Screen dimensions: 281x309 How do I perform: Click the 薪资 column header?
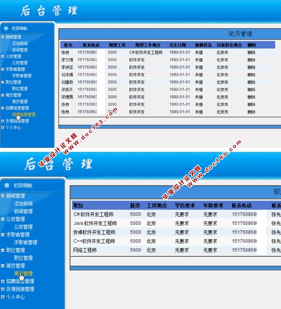pyautogui.click(x=135, y=205)
